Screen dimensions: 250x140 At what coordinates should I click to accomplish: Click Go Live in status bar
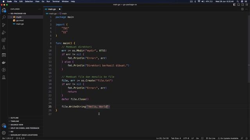[x=211, y=138]
